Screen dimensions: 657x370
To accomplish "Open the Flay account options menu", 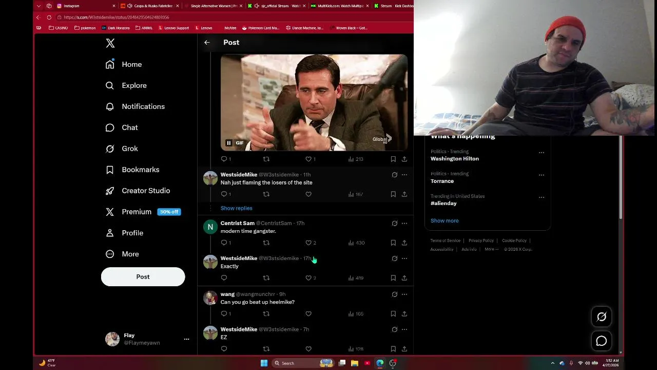I will pos(186,339).
